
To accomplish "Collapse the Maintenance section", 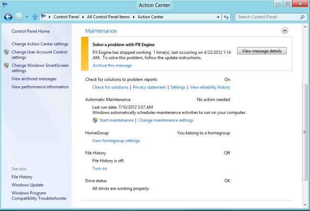I will pyautogui.click(x=285, y=30).
